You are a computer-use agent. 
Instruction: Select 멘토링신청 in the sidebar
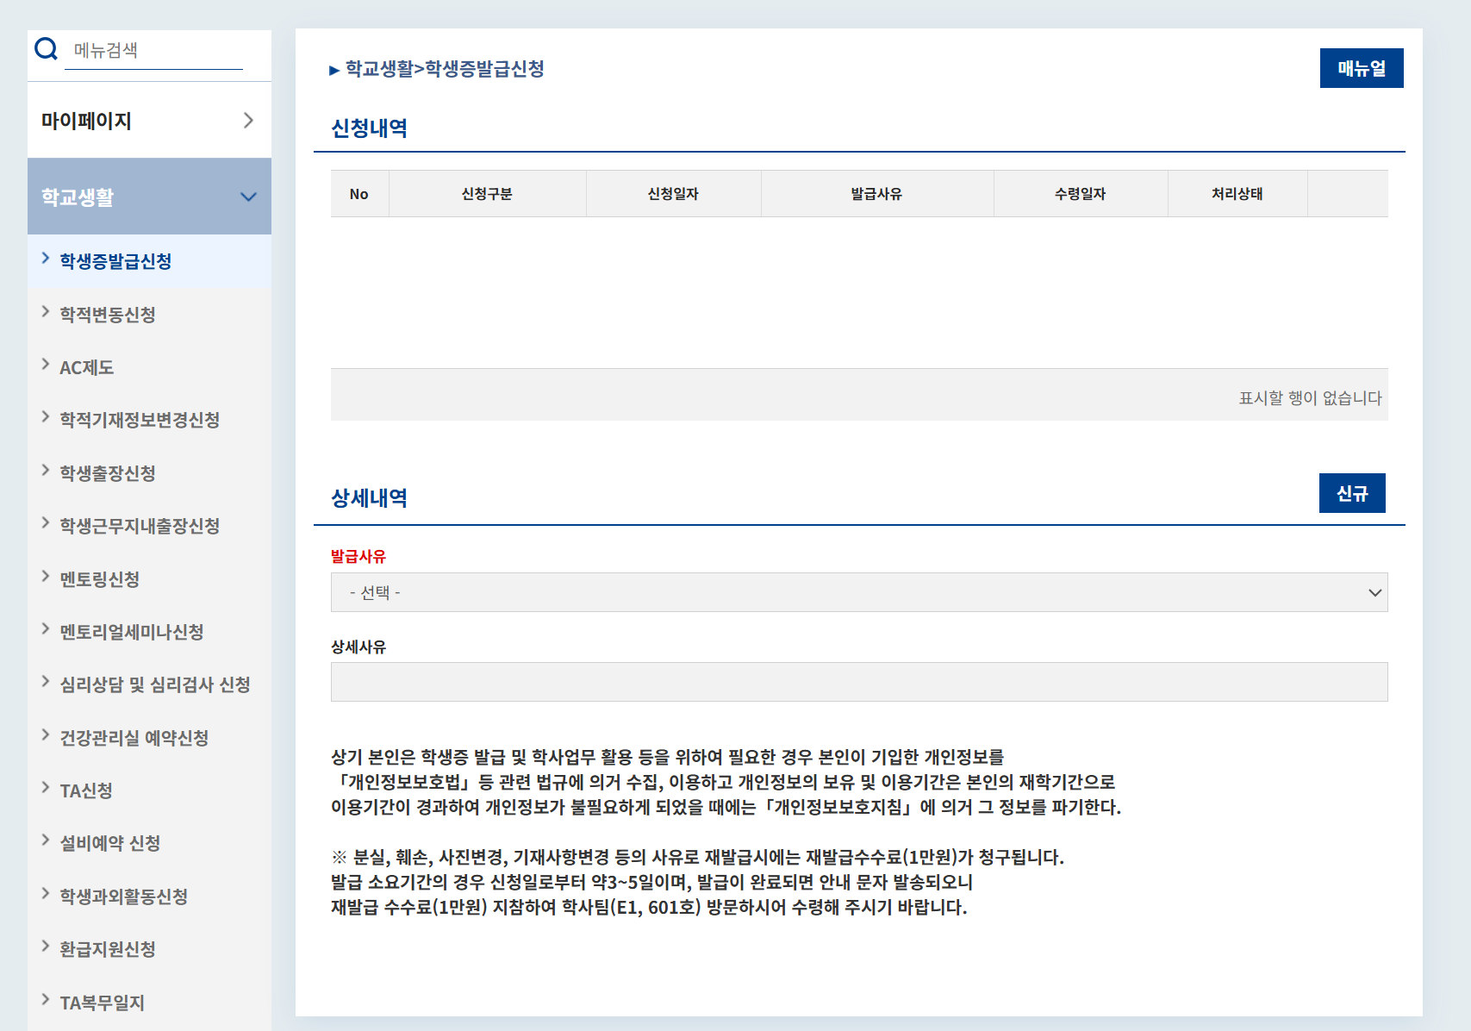point(99,579)
